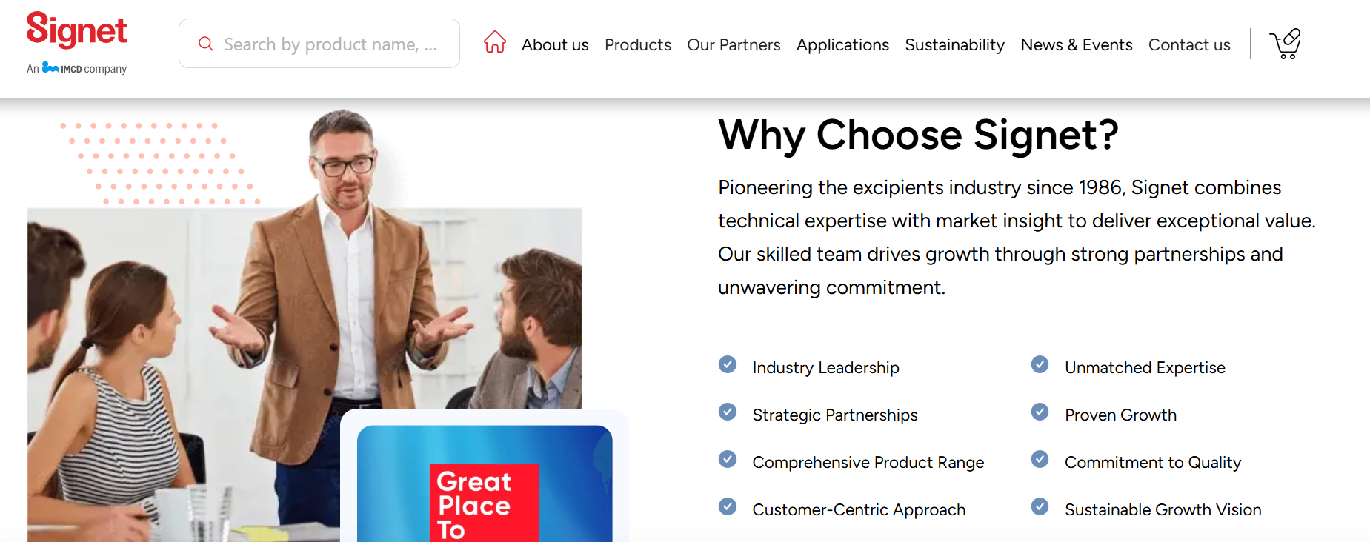This screenshot has height=542, width=1370.
Task: Click the checkmark beside Strategic Partnerships
Action: click(728, 412)
